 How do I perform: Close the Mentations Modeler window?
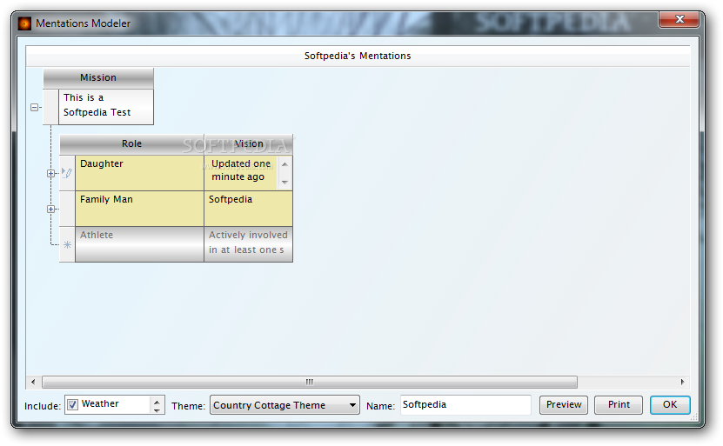679,19
